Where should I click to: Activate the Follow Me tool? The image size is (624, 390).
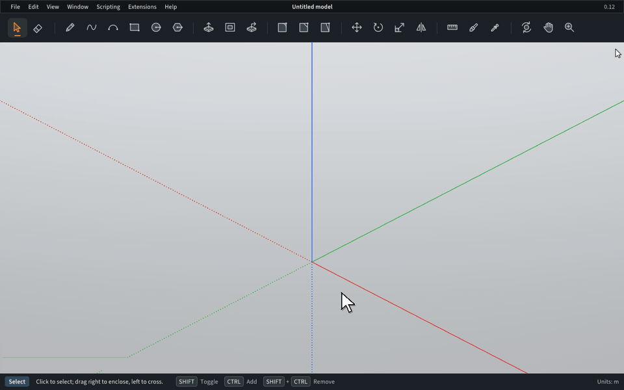(252, 27)
